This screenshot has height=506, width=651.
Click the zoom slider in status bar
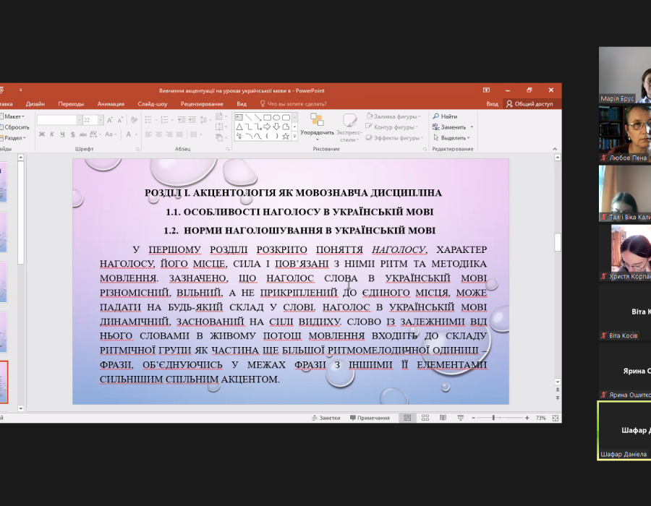495,418
